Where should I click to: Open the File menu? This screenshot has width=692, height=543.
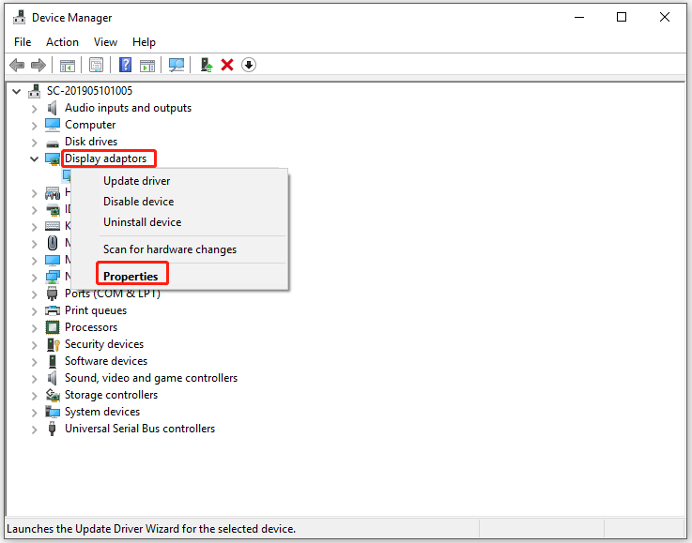coord(23,42)
